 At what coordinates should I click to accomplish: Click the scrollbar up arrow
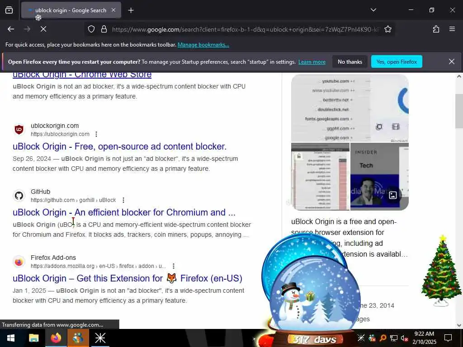pos(459,76)
